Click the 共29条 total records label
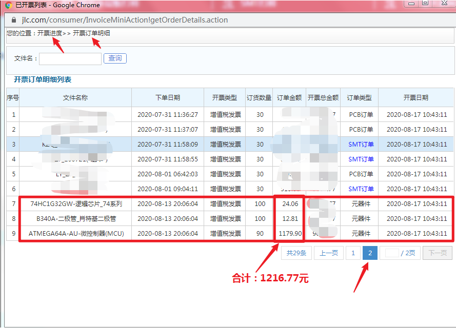Image resolution: width=456 pixels, height=328 pixels. click(x=296, y=253)
